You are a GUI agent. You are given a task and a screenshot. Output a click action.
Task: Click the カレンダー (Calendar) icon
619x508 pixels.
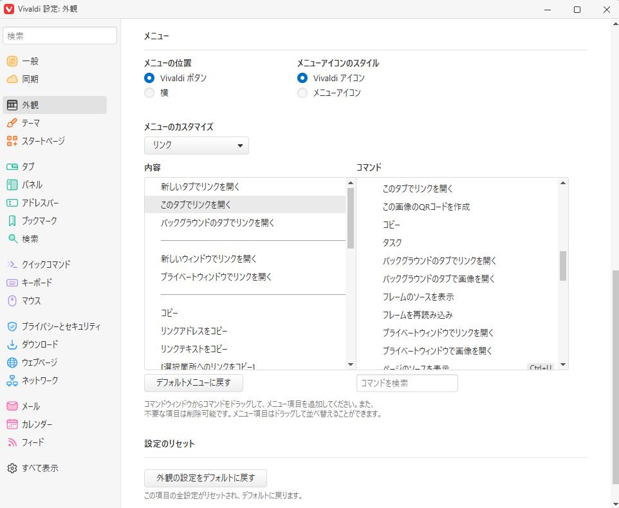coord(12,424)
